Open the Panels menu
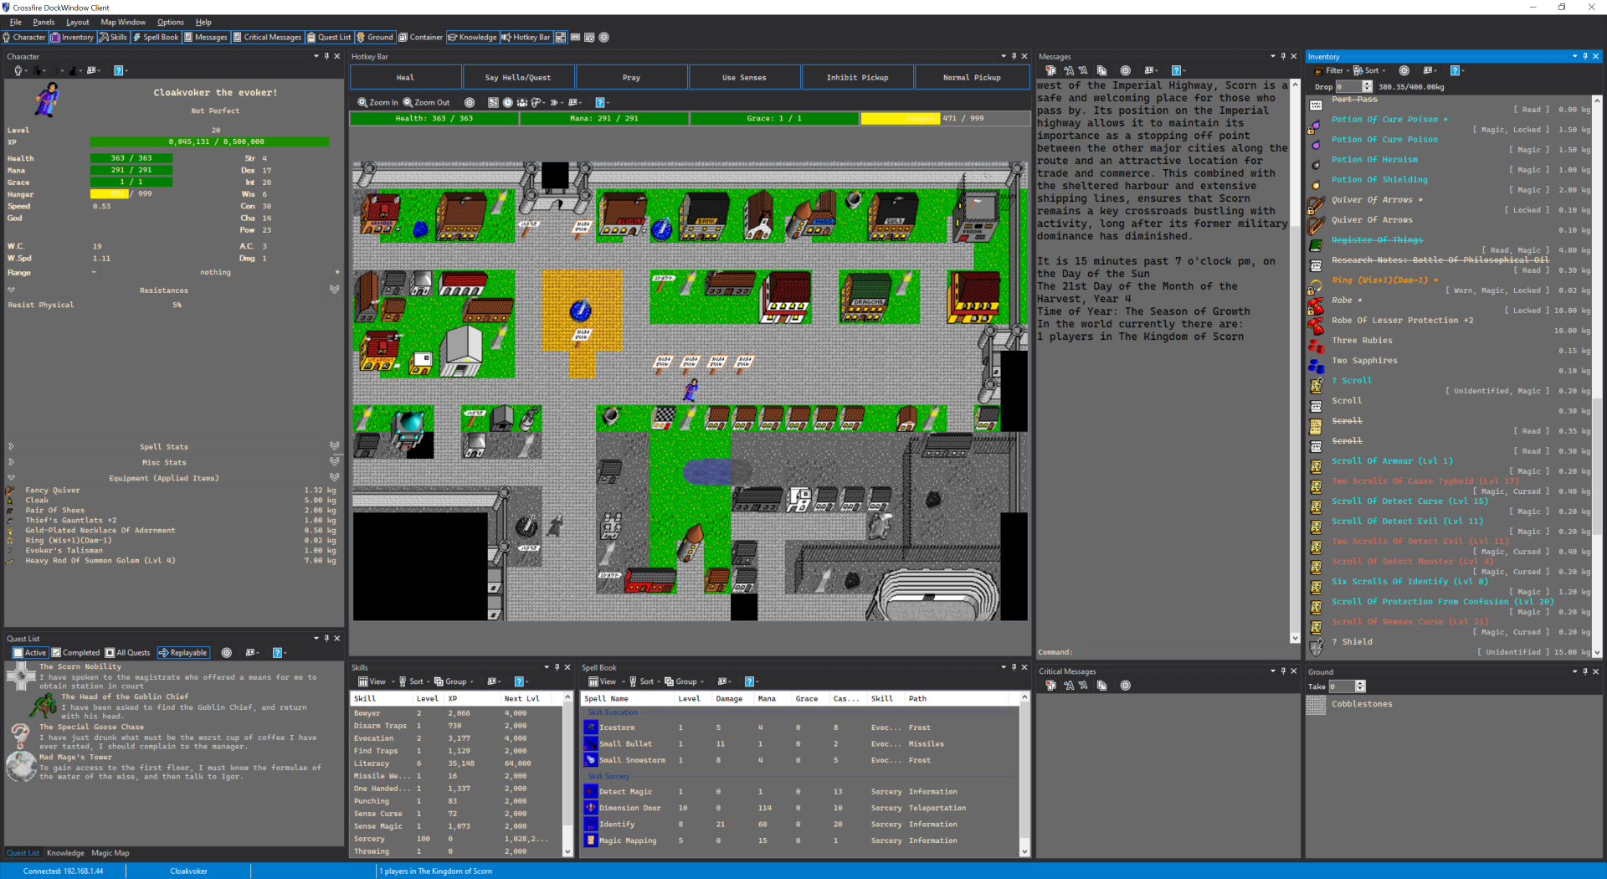This screenshot has height=879, width=1607. point(44,23)
